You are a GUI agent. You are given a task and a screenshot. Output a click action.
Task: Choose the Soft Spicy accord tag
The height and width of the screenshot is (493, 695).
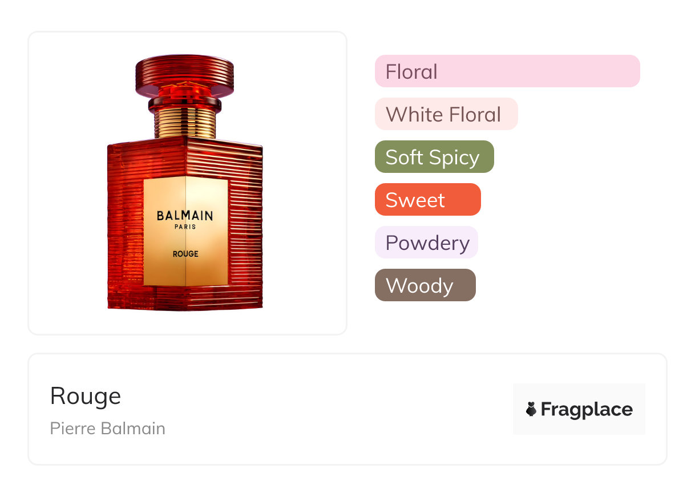pos(434,157)
